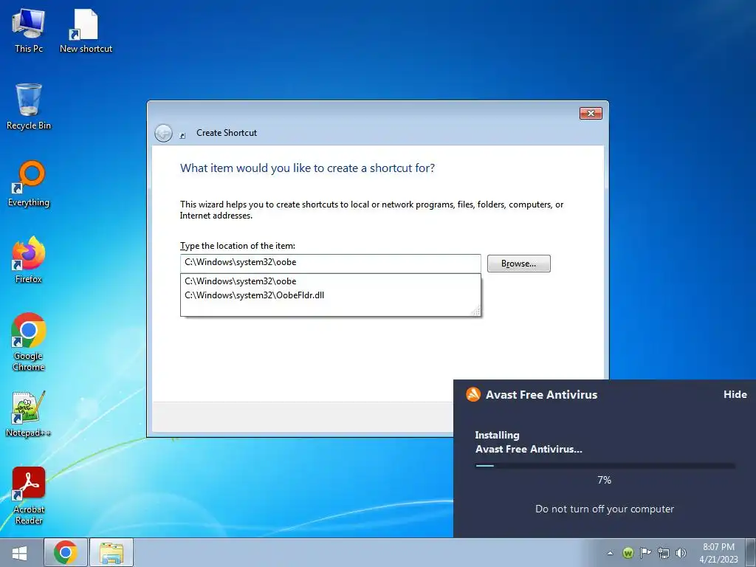The height and width of the screenshot is (567, 756).
Task: Open the Notepad++ desktop shortcut
Action: [29, 413]
